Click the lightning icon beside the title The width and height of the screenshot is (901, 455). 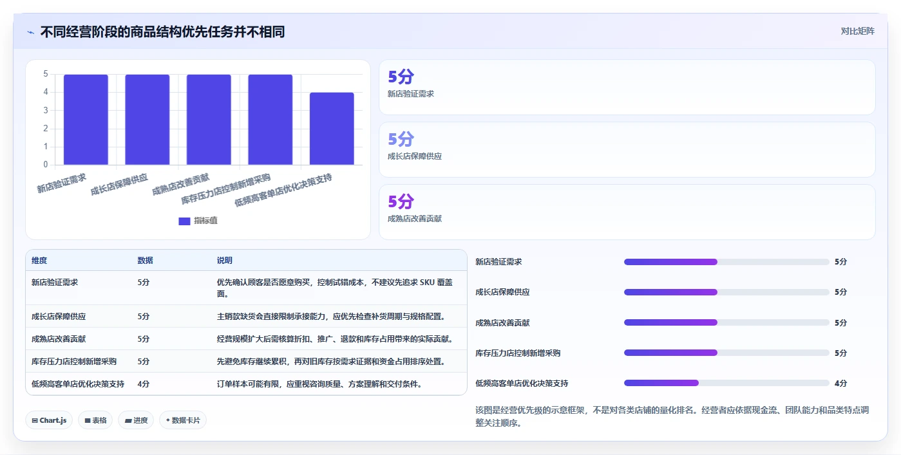(30, 32)
